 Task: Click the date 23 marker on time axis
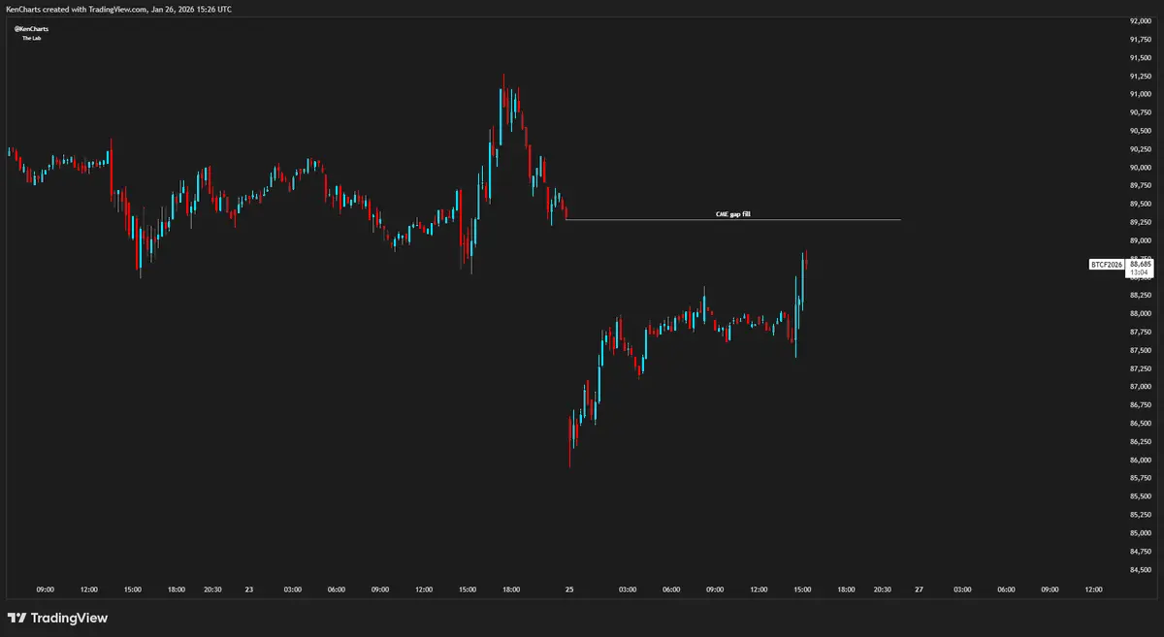click(249, 589)
